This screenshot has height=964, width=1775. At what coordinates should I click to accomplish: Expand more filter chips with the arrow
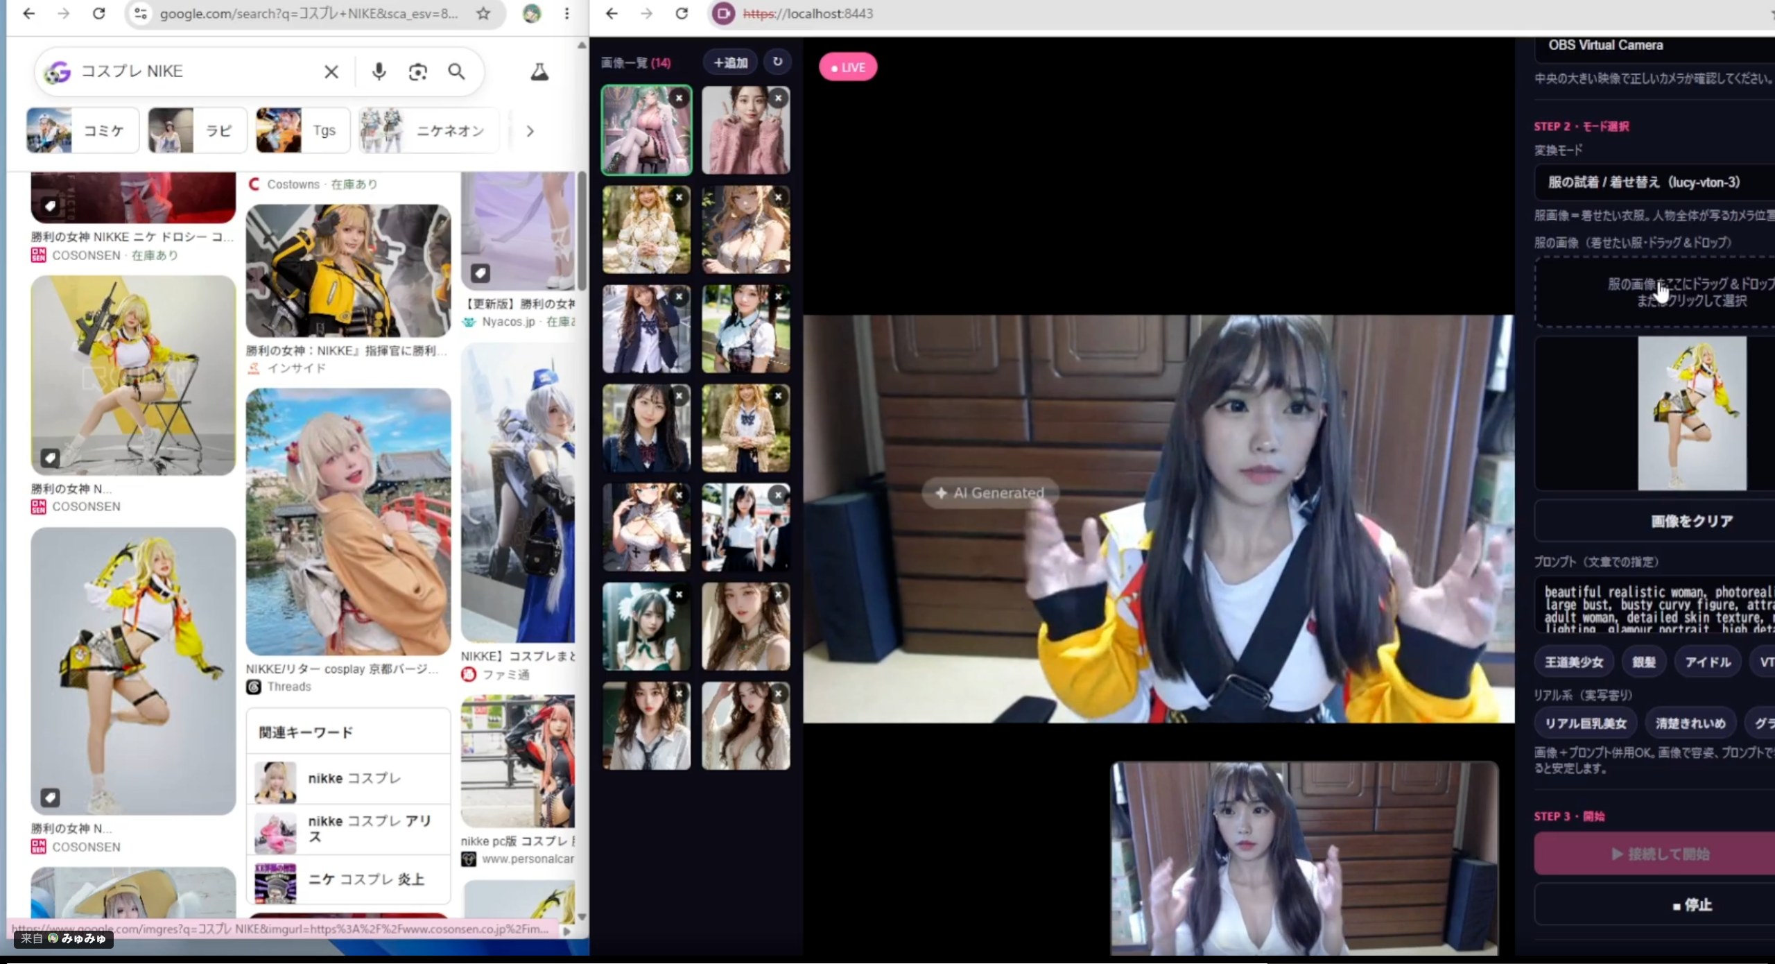[x=530, y=131]
